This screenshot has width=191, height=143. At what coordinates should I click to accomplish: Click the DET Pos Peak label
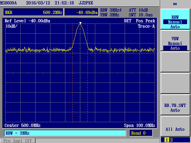140,21
